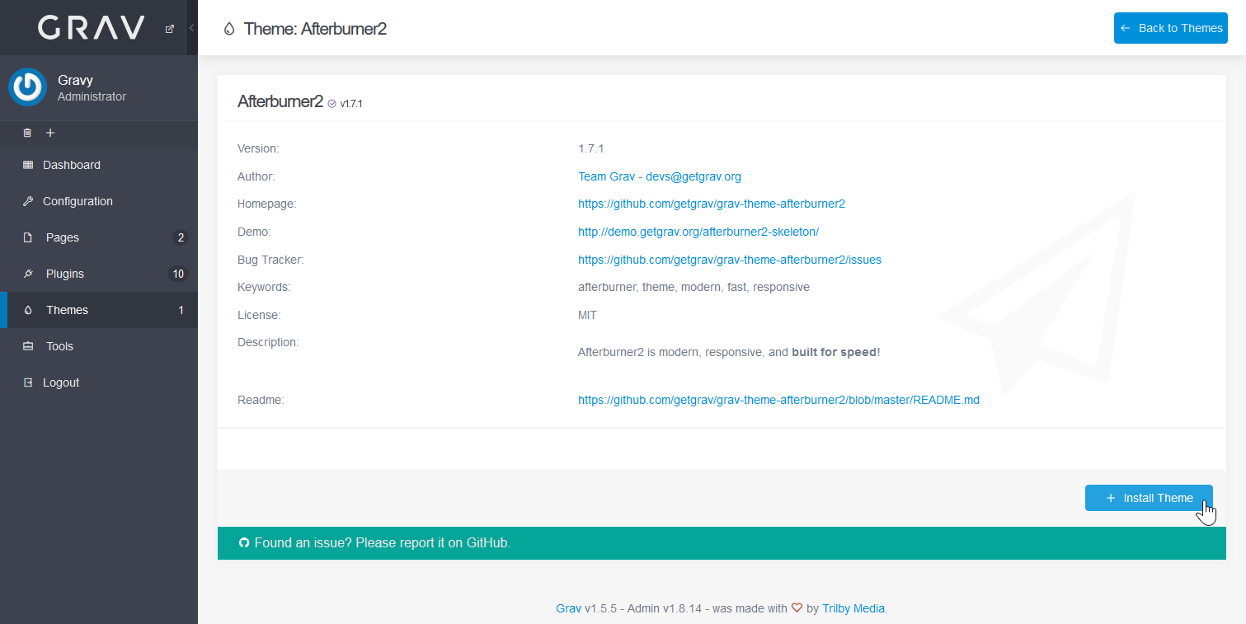Image resolution: width=1246 pixels, height=624 pixels.
Task: Click the 'Administrator' role text
Action: click(x=92, y=96)
